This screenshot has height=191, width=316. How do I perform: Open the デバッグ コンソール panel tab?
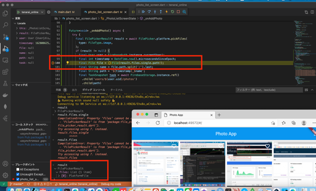point(93,90)
